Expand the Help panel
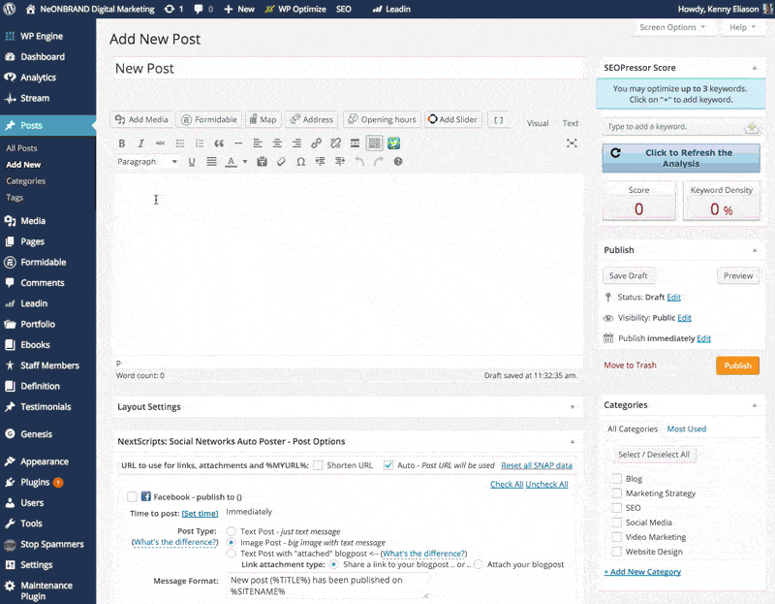The width and height of the screenshot is (775, 604). coord(742,27)
